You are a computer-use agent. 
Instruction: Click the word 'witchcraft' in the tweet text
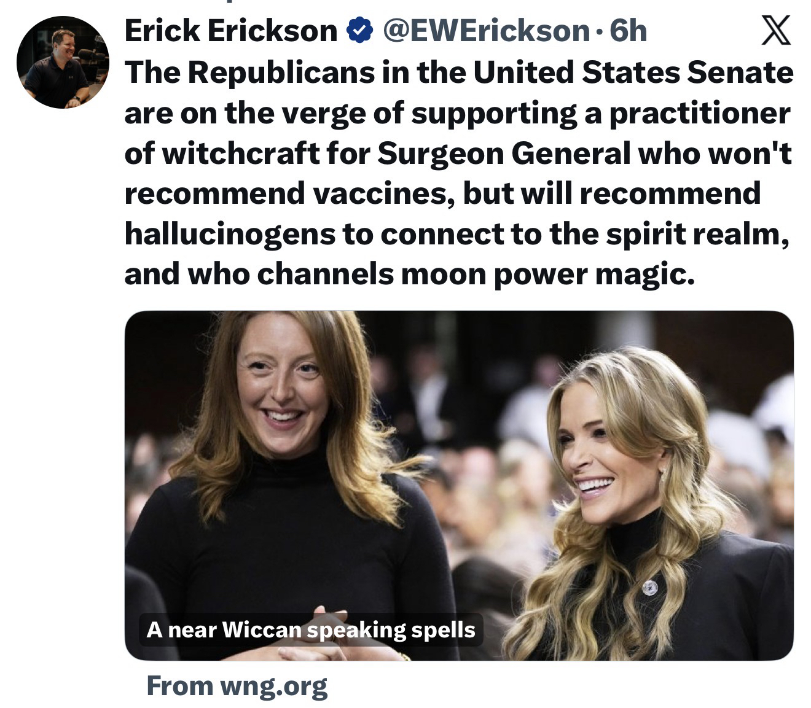click(x=240, y=154)
